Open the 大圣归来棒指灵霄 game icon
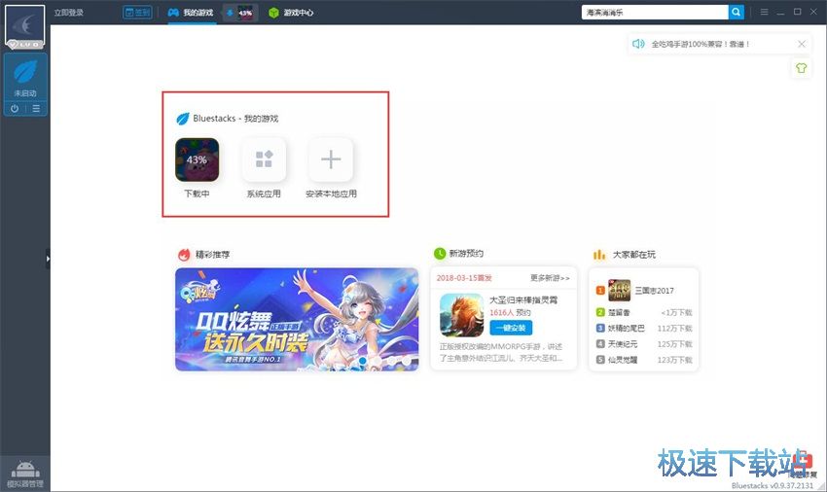Viewport: 827px width, 492px height. click(x=461, y=315)
